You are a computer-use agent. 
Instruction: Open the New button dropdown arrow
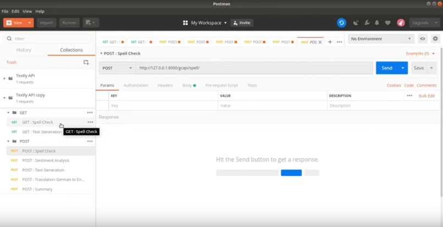(x=29, y=23)
